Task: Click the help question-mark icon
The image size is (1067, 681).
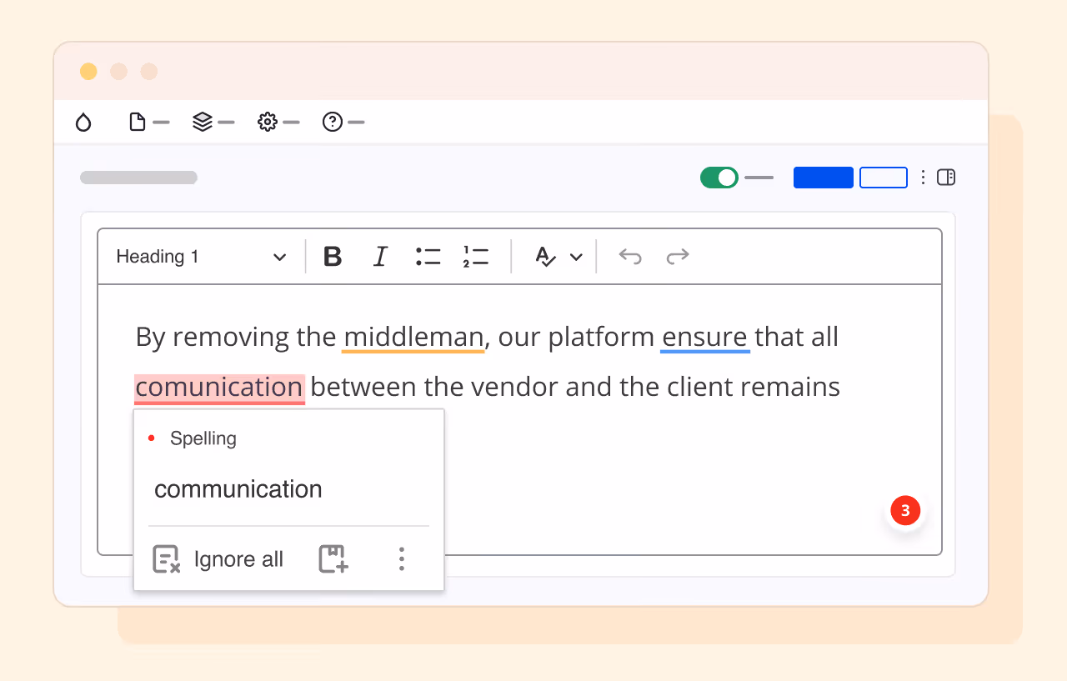Action: (x=332, y=122)
